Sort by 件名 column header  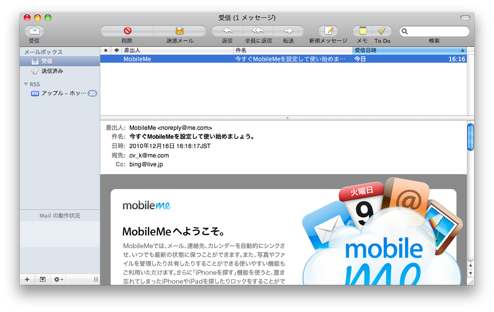tap(293, 50)
